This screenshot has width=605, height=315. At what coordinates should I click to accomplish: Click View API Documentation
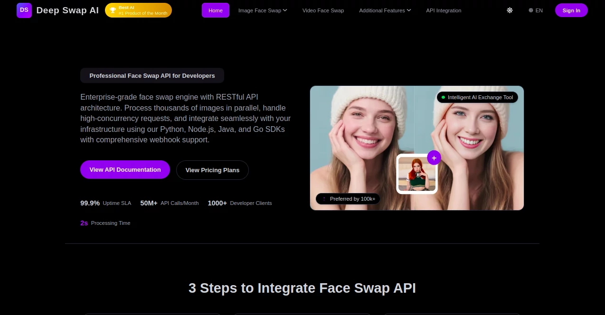coord(125,169)
